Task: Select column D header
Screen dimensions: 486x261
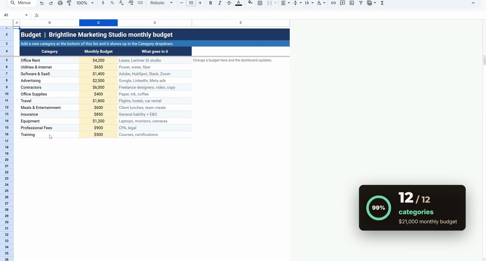Action: point(155,23)
